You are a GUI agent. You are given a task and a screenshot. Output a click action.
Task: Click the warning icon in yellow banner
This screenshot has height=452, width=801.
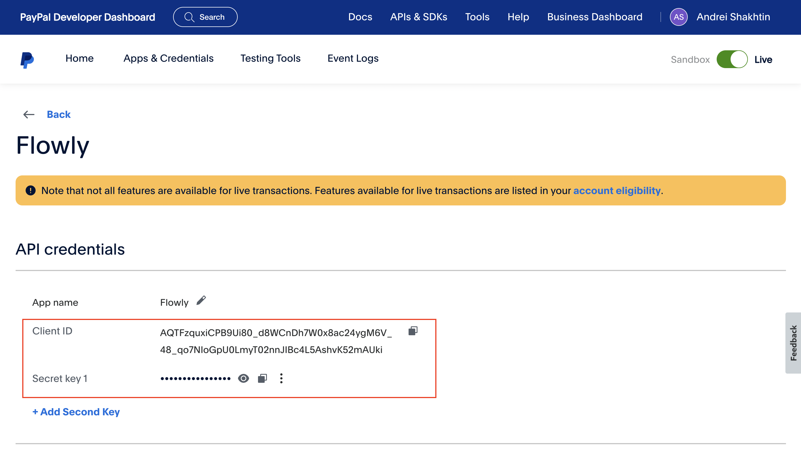tap(30, 190)
